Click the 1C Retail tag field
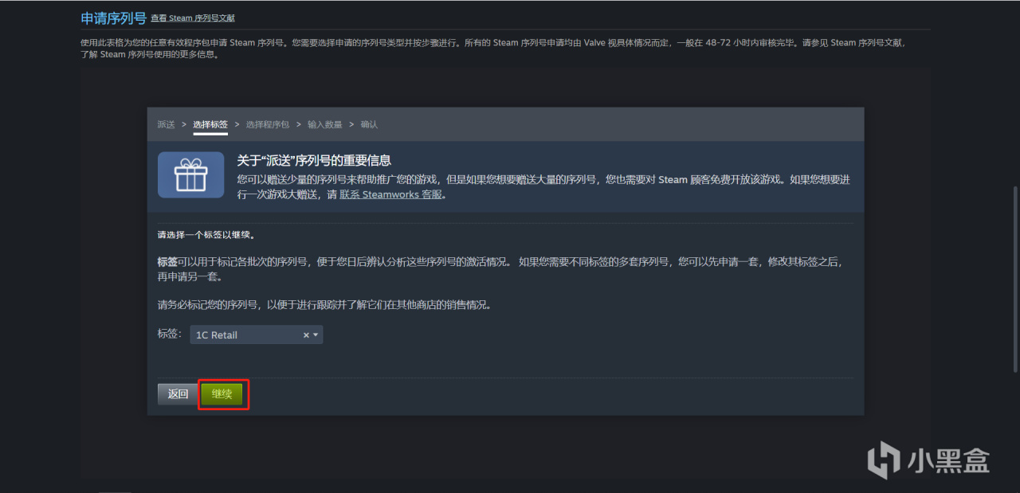The height and width of the screenshot is (493, 1020). (x=256, y=335)
